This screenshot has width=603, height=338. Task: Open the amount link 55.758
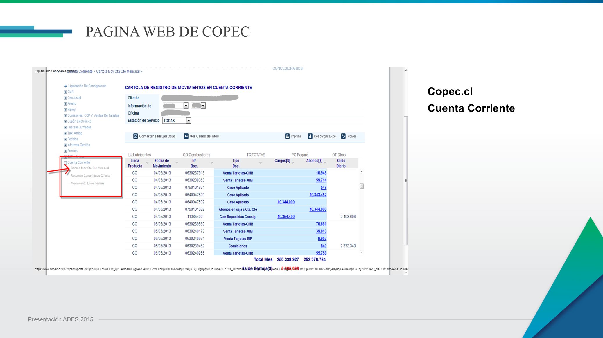(321, 253)
